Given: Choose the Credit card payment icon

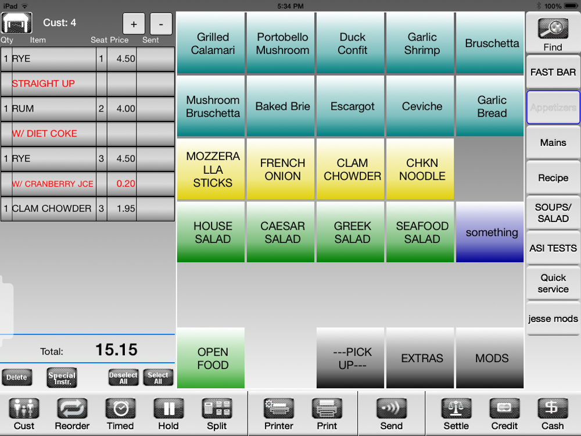Looking at the screenshot, I should tap(504, 409).
